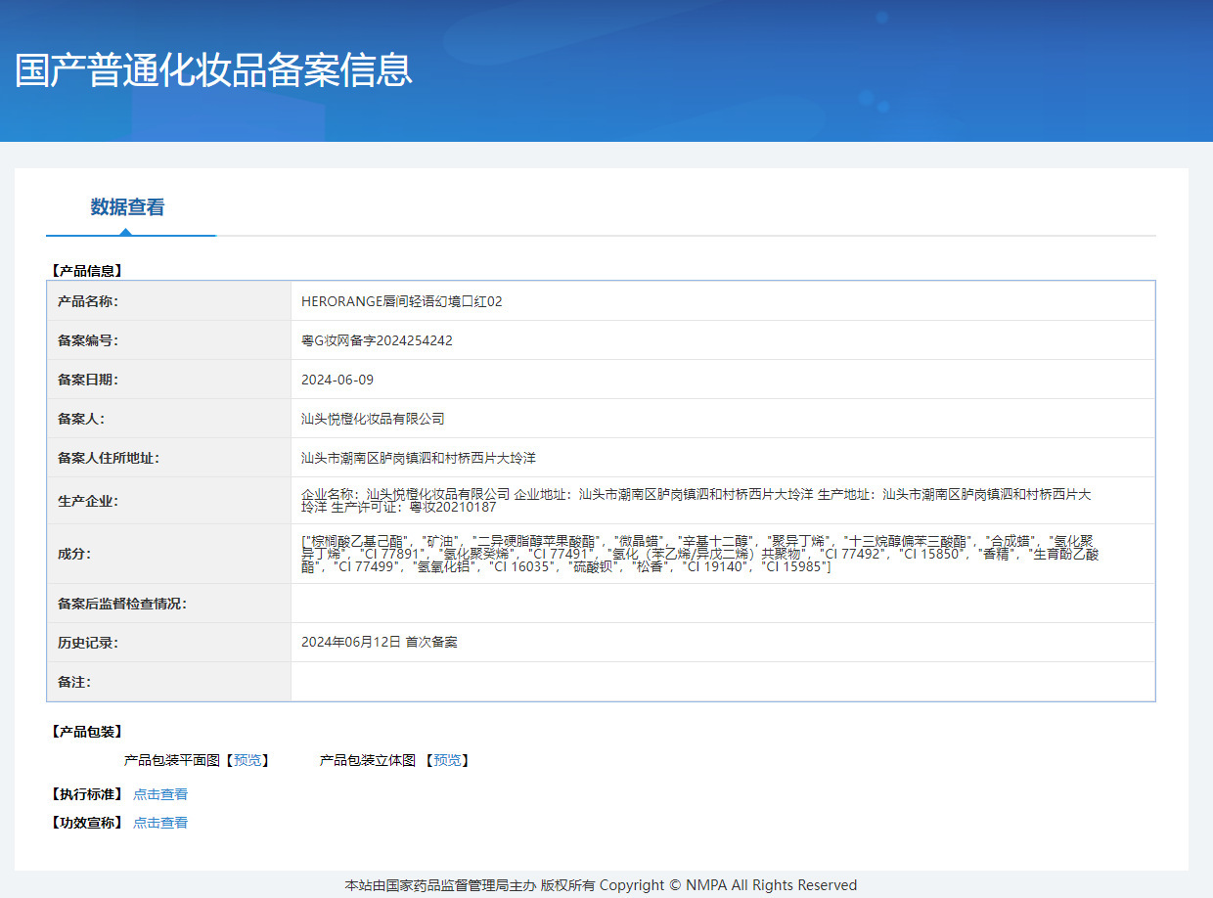Click the 备案日期 label cell

click(169, 380)
